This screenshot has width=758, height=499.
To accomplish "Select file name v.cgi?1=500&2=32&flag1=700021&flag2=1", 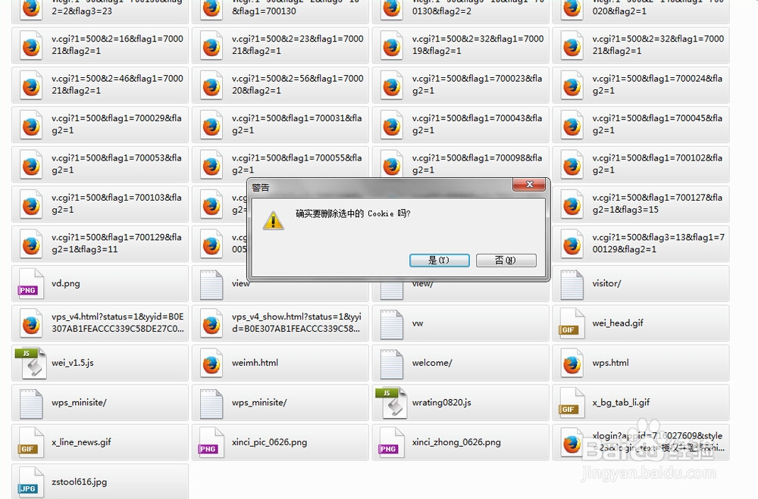I will pyautogui.click(x=658, y=45).
